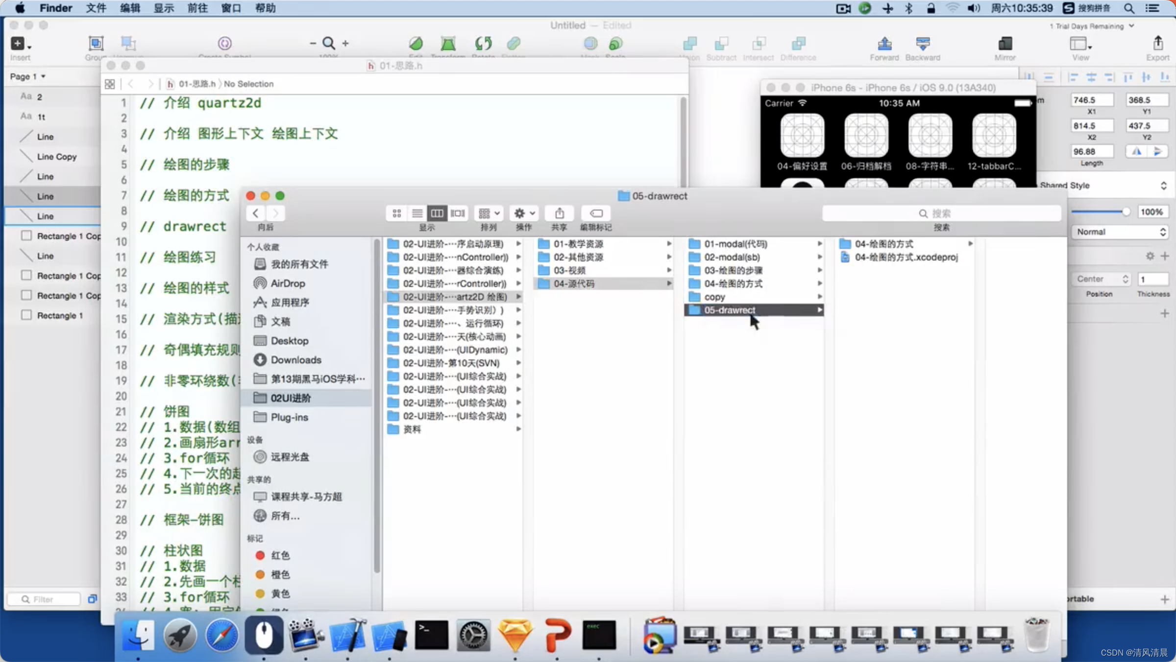
Task: Switch Finder to list view
Action: [x=417, y=213]
